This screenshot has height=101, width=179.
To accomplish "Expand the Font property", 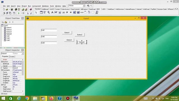I will tap(2, 85).
